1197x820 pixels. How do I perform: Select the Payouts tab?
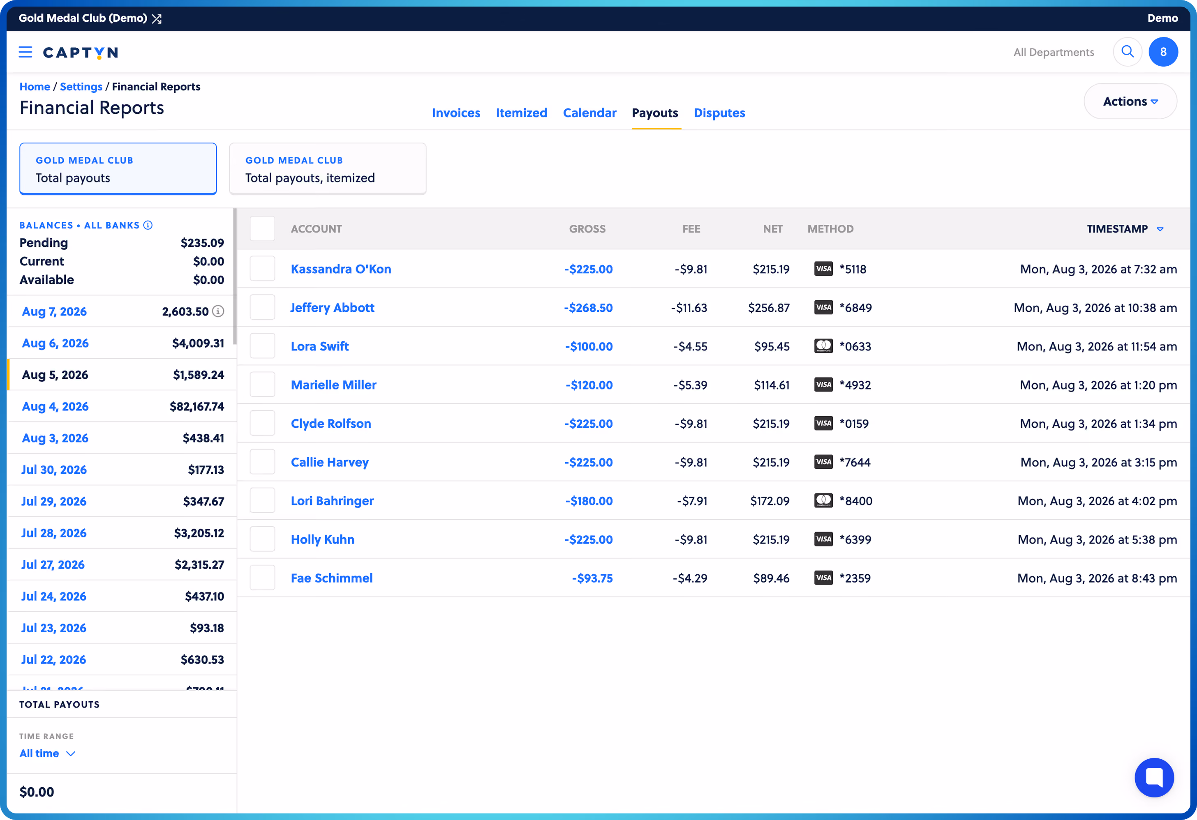click(x=655, y=113)
